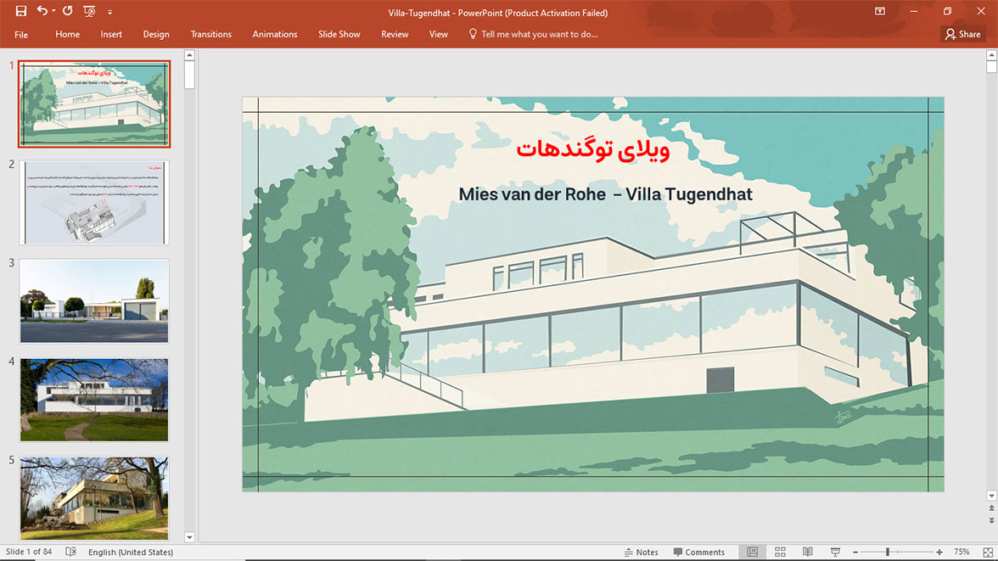Switch to Reading View icon
The height and width of the screenshot is (561, 998).
pyautogui.click(x=808, y=552)
